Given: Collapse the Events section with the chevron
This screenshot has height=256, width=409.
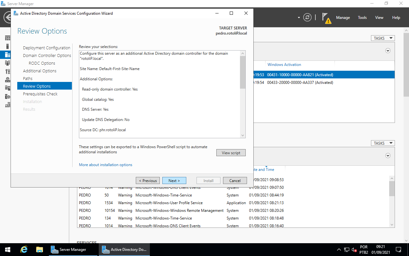Looking at the screenshot, I should point(388,155).
